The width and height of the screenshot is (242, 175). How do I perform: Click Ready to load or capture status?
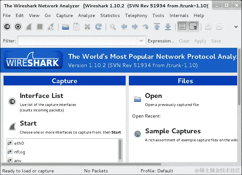tap(28, 171)
